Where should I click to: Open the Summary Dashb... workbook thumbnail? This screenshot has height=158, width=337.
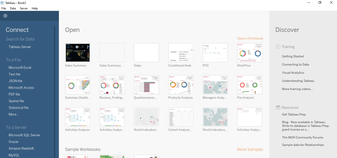(78, 85)
